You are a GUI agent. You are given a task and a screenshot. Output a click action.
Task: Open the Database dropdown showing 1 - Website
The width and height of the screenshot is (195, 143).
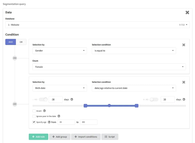coord(97,25)
